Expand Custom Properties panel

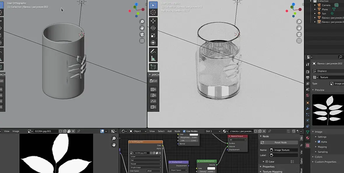click(313, 162)
